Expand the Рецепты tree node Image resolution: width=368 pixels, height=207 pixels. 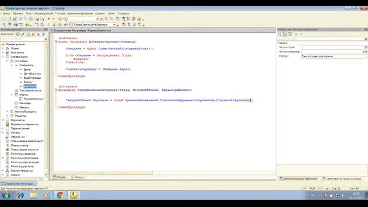(x=7, y=116)
